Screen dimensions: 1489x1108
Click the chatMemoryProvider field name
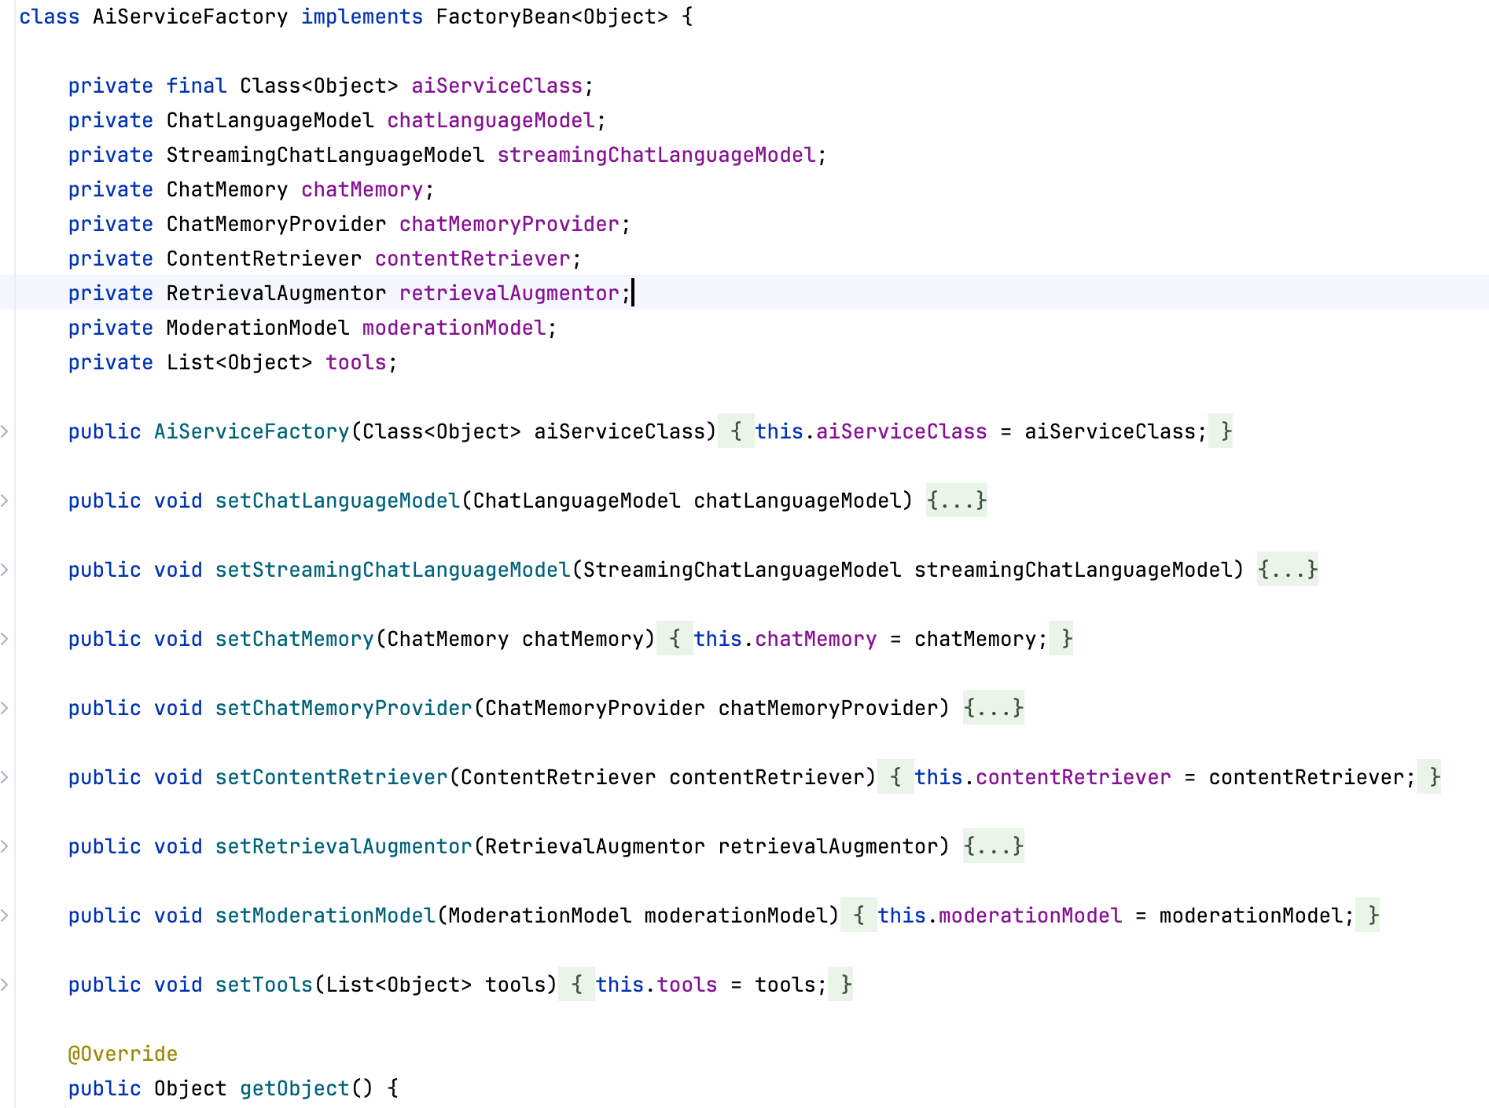[x=509, y=224]
